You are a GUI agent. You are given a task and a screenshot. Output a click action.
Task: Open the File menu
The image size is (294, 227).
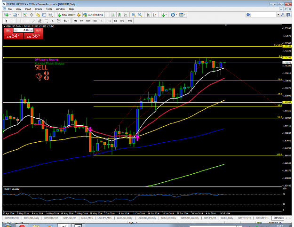(10, 9)
